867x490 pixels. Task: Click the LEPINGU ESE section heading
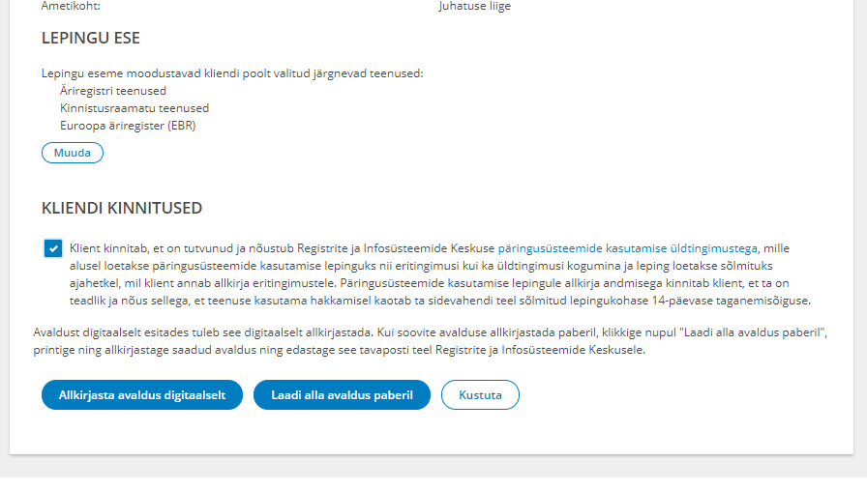click(91, 38)
